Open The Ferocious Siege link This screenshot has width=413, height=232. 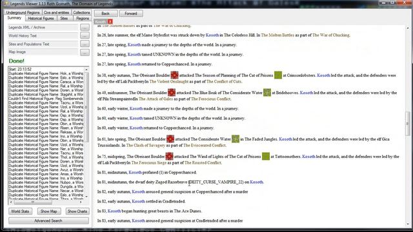pos(149,162)
